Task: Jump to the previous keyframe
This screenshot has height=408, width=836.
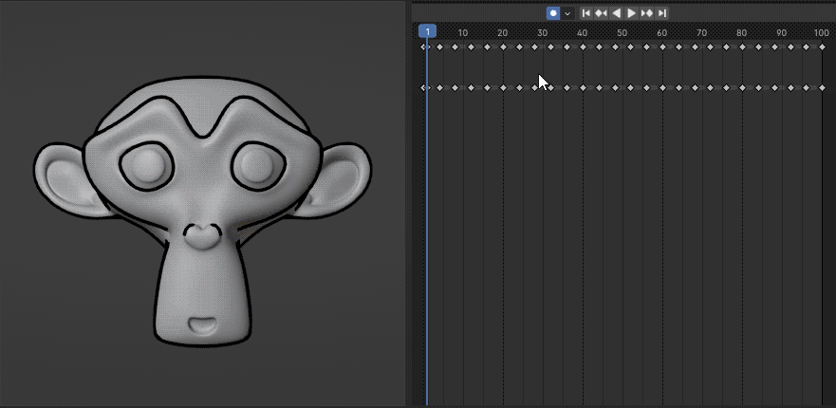Action: click(601, 13)
